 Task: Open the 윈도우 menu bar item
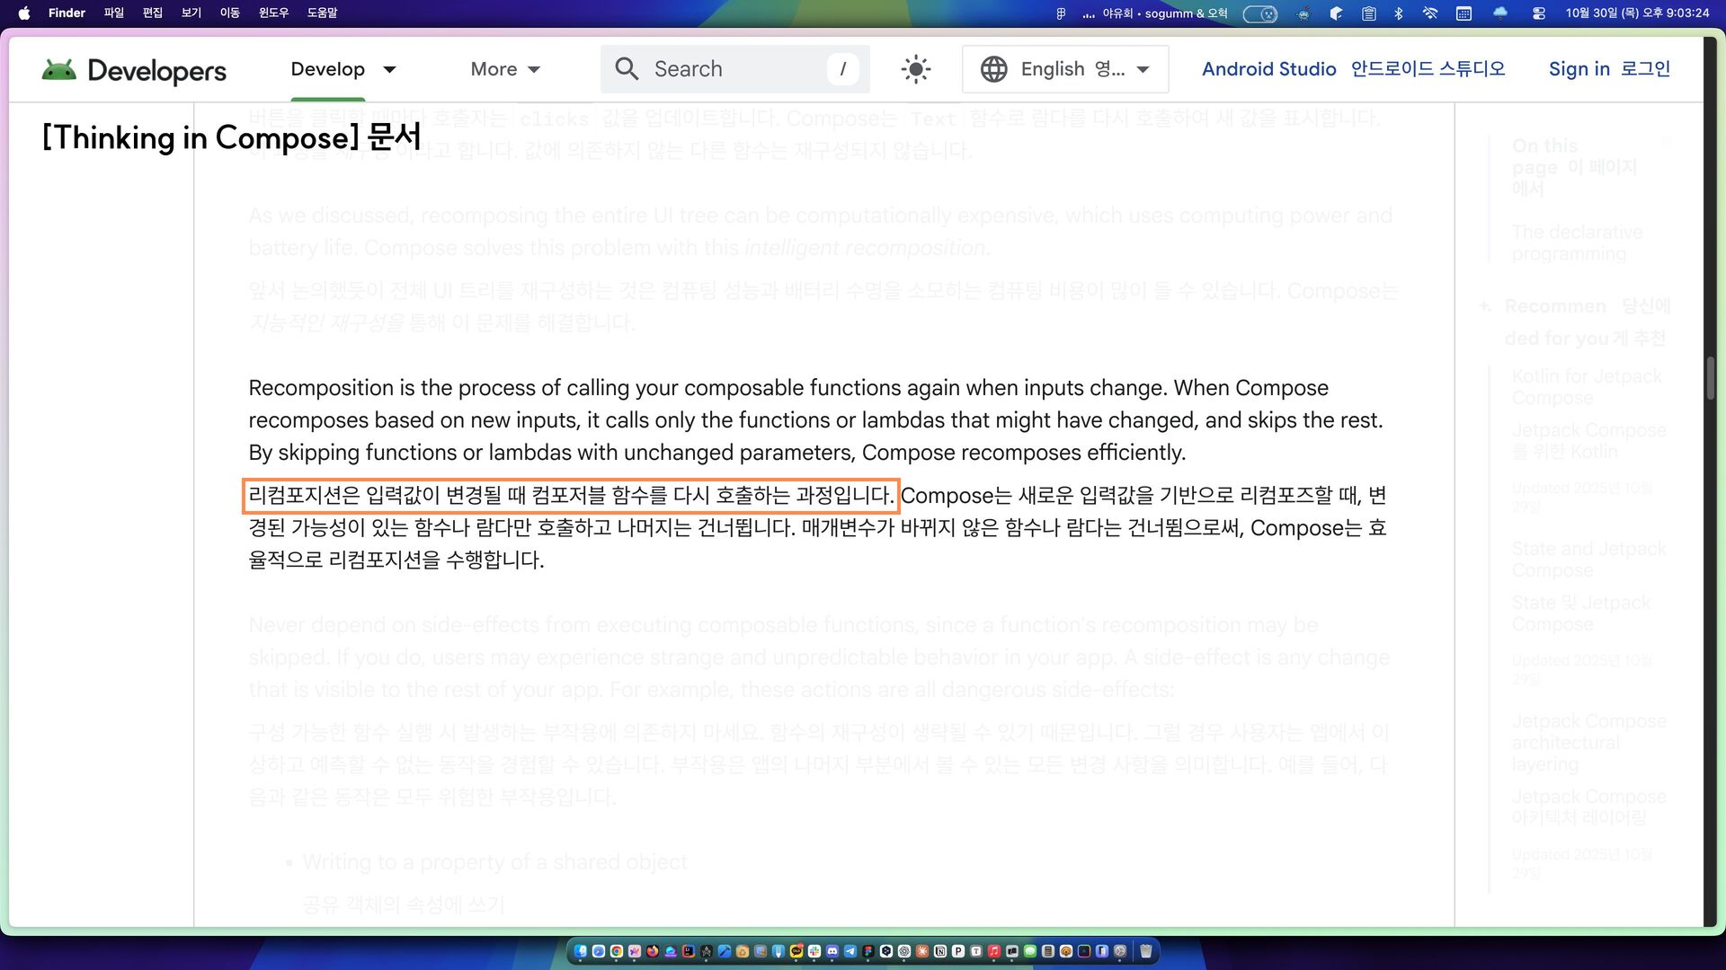pyautogui.click(x=273, y=13)
